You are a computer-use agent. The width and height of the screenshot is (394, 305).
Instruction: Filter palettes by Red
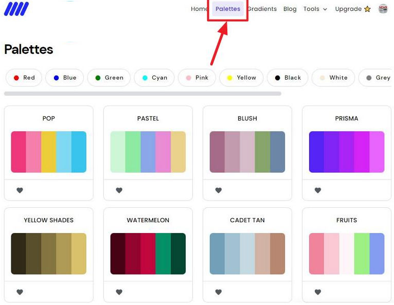click(x=24, y=78)
